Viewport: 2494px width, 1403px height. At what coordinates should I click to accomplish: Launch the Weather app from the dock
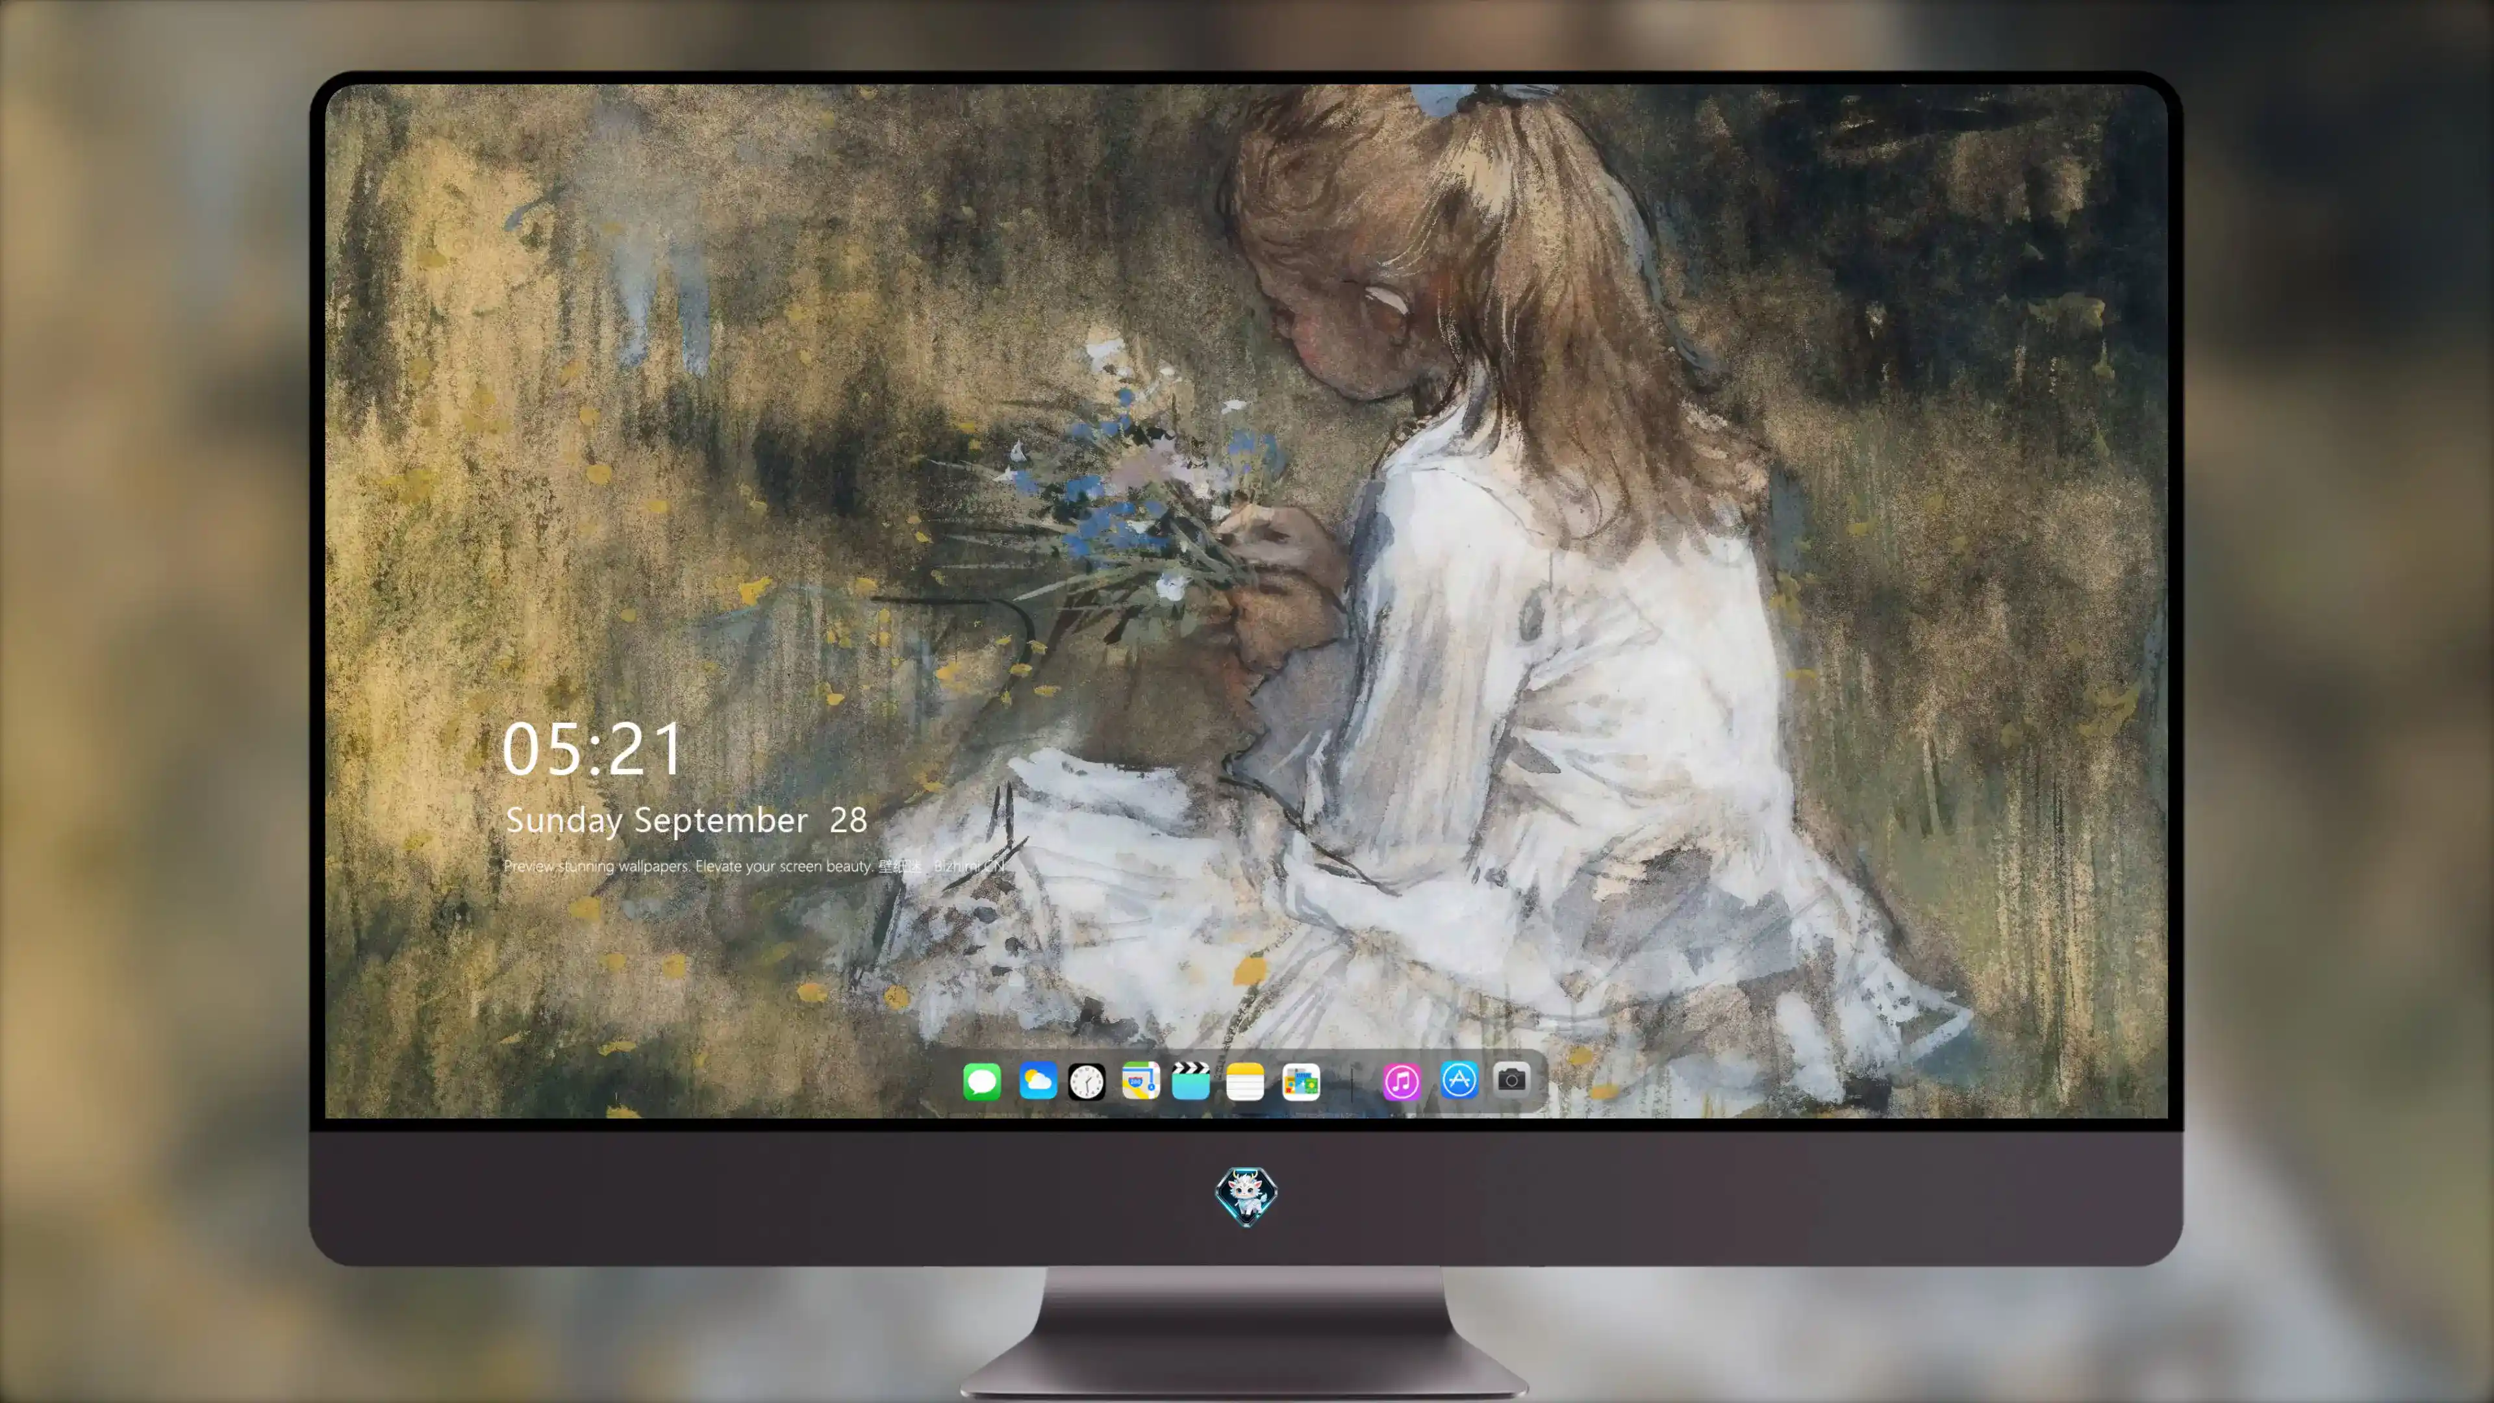[x=1037, y=1081]
